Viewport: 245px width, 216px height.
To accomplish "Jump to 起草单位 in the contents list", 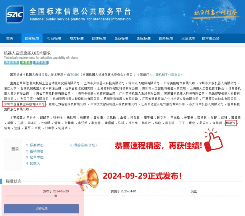I will (x=36, y=157).
